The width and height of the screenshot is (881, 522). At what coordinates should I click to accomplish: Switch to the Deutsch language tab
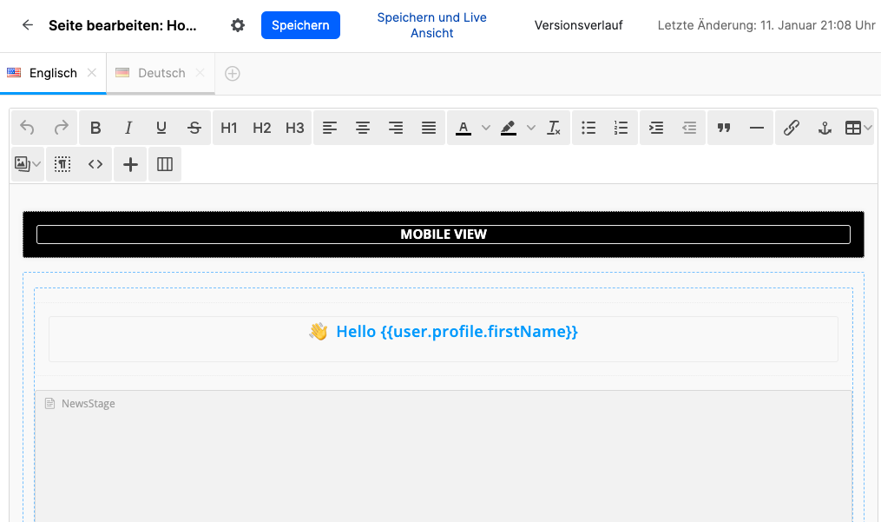click(161, 73)
